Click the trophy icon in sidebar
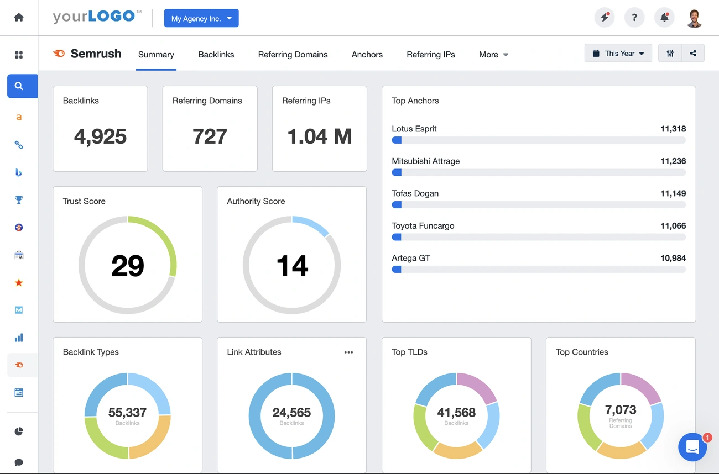719x474 pixels. click(19, 200)
